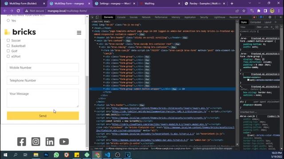This screenshot has width=284, height=159.
Task: Click the bricks logo
Action: 20,32
